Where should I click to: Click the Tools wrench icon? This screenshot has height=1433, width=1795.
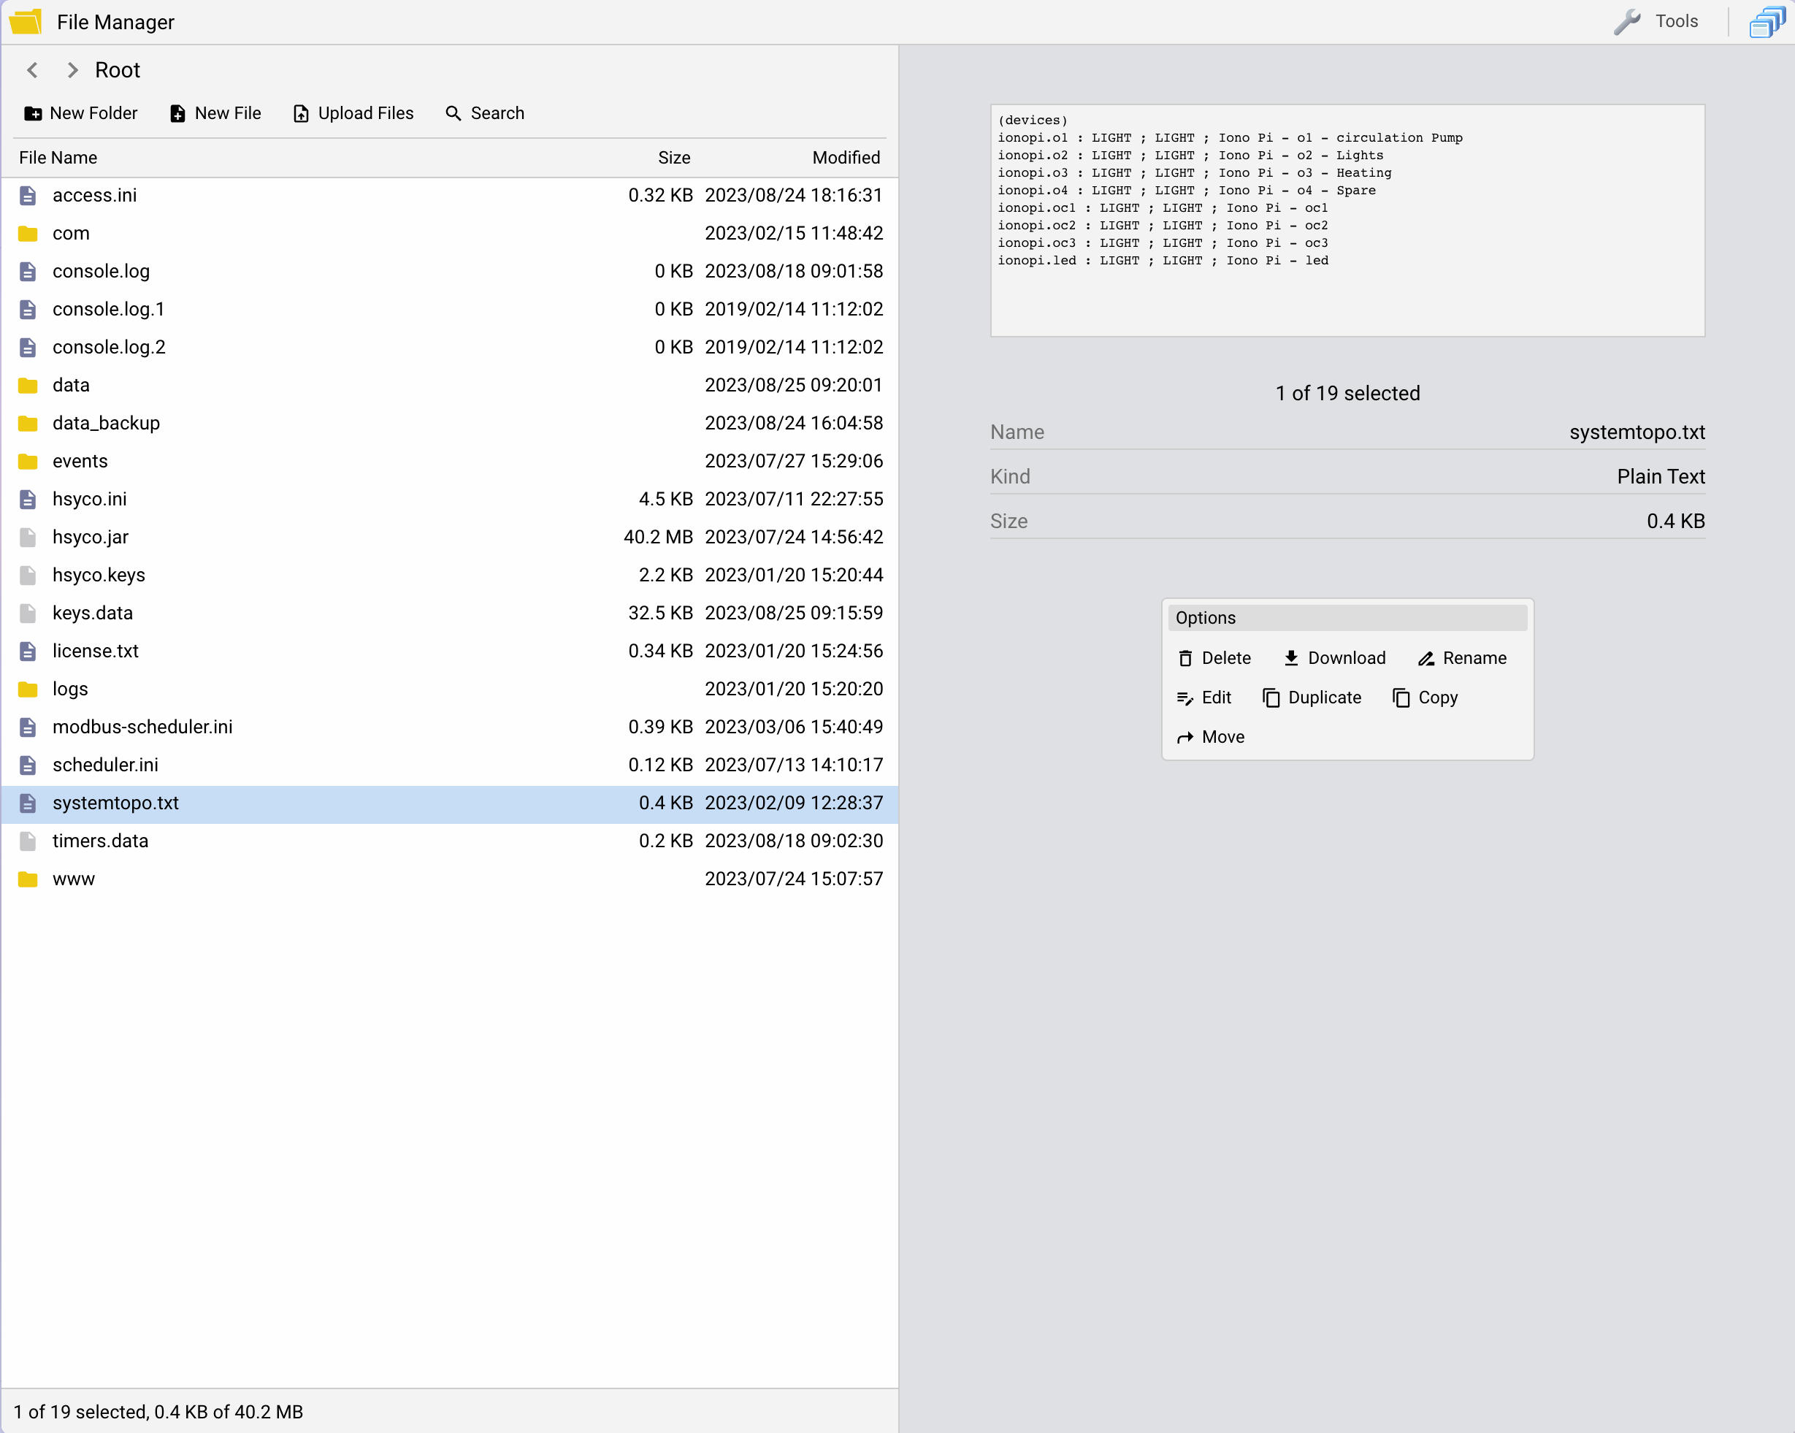click(x=1626, y=20)
